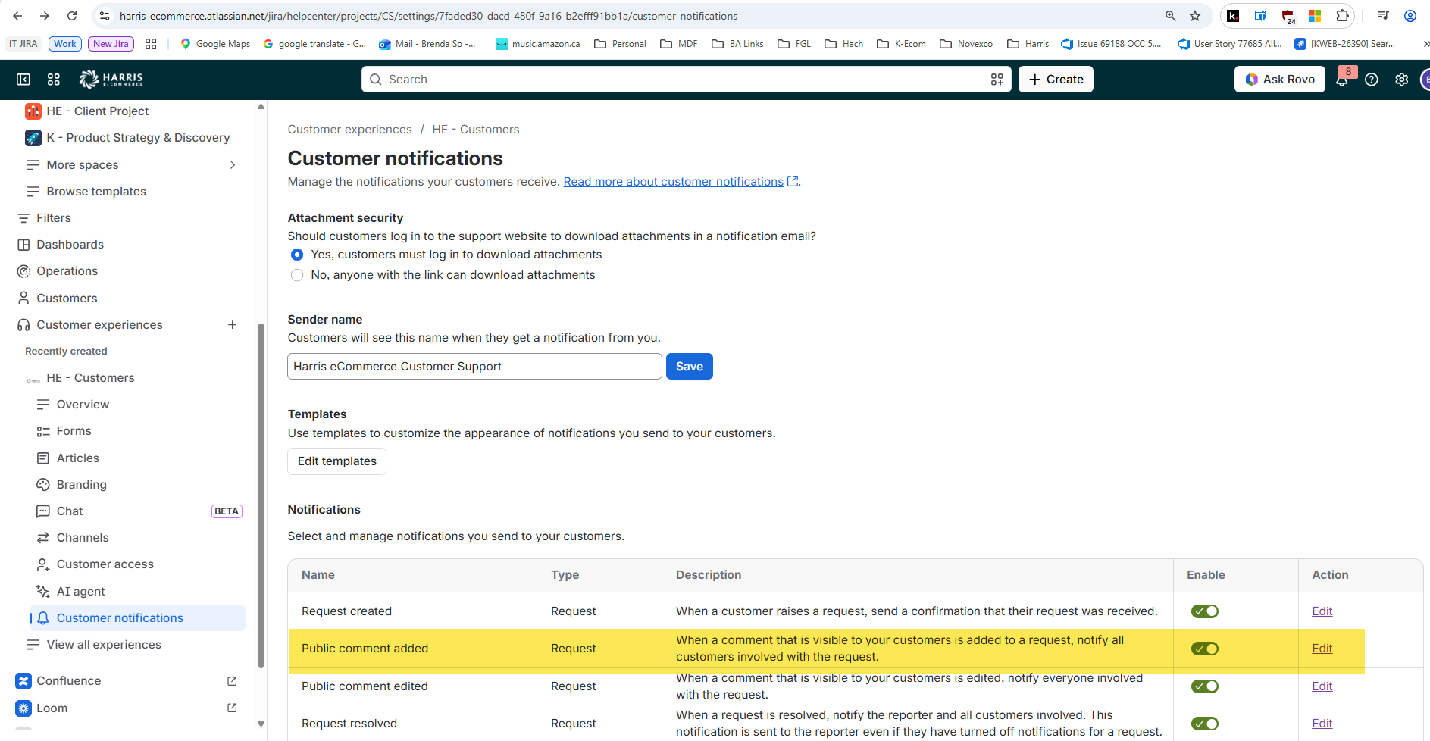Open Confluence external link icon
Viewport: 1430px width, 741px height.
(x=232, y=681)
